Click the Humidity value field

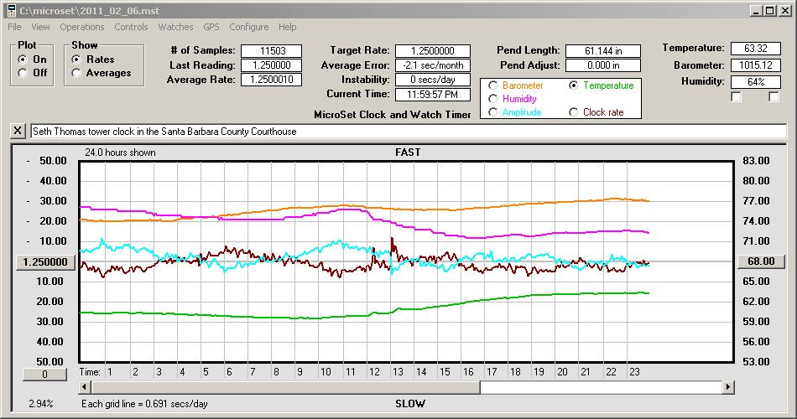point(755,82)
